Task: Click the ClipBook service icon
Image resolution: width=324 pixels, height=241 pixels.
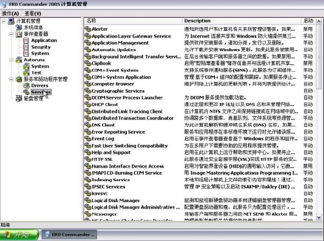Action: pos(88,63)
